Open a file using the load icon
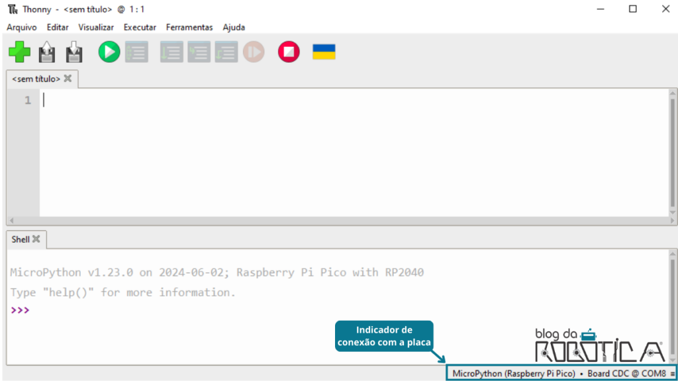 (x=46, y=52)
